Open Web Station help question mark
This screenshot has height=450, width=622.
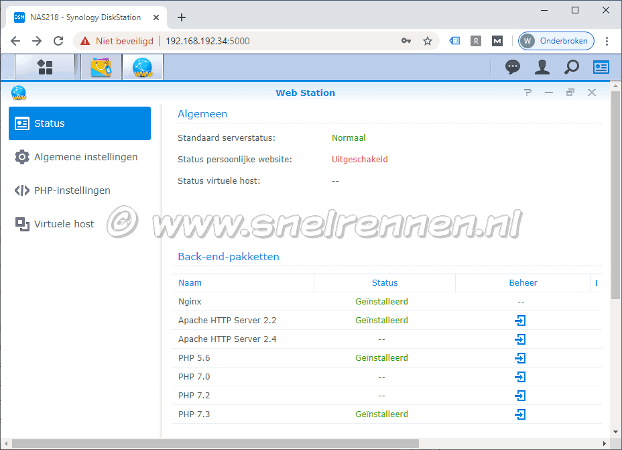[527, 93]
